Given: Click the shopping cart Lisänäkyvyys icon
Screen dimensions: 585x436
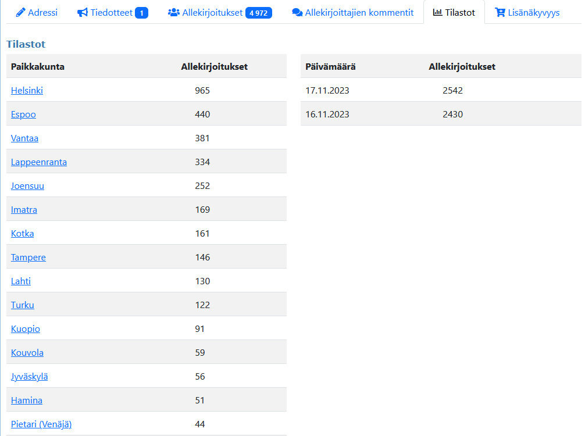Looking at the screenshot, I should [x=500, y=12].
